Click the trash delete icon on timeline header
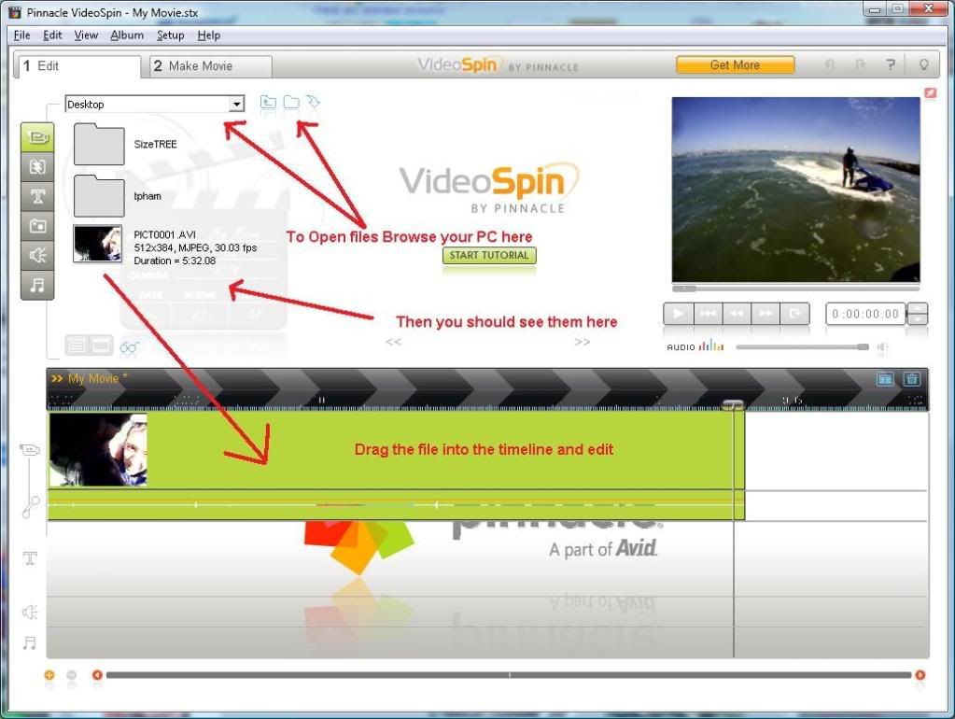Viewport: 955px width, 719px height. click(912, 379)
